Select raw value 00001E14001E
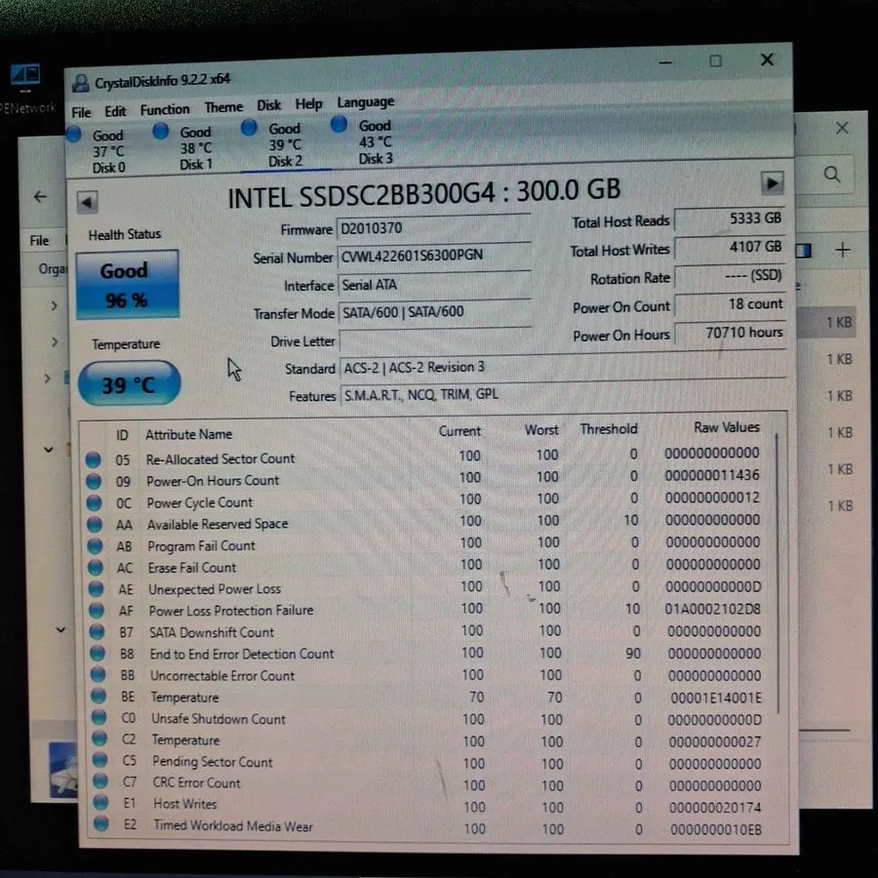This screenshot has height=878, width=878. pyautogui.click(x=716, y=698)
